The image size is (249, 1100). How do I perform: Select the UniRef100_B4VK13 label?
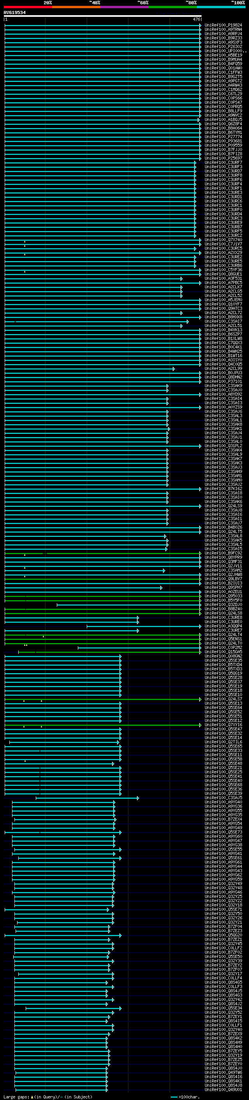223,330
